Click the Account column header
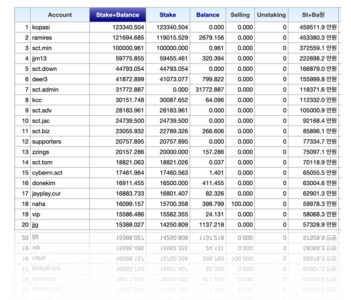 (x=60, y=15)
